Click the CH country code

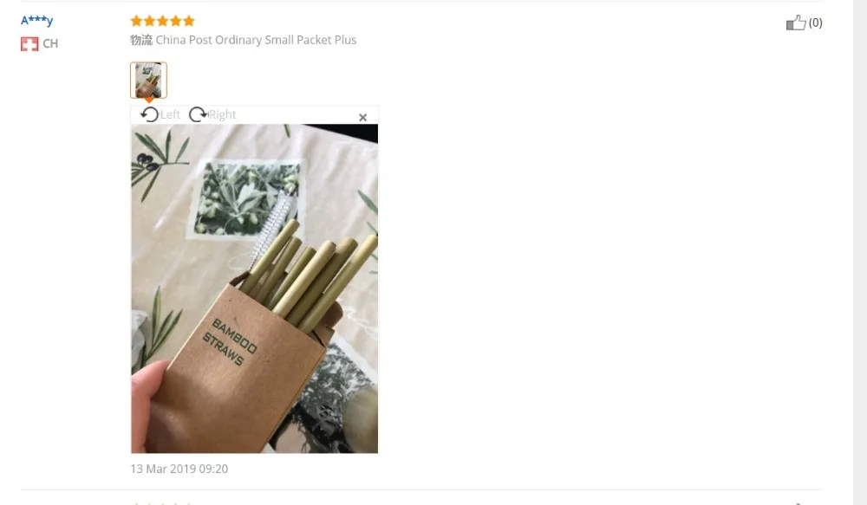click(x=50, y=43)
